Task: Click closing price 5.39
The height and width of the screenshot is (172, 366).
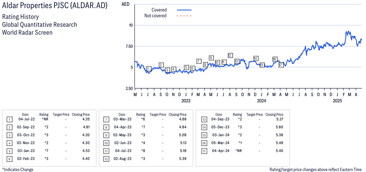Action: click(183, 159)
